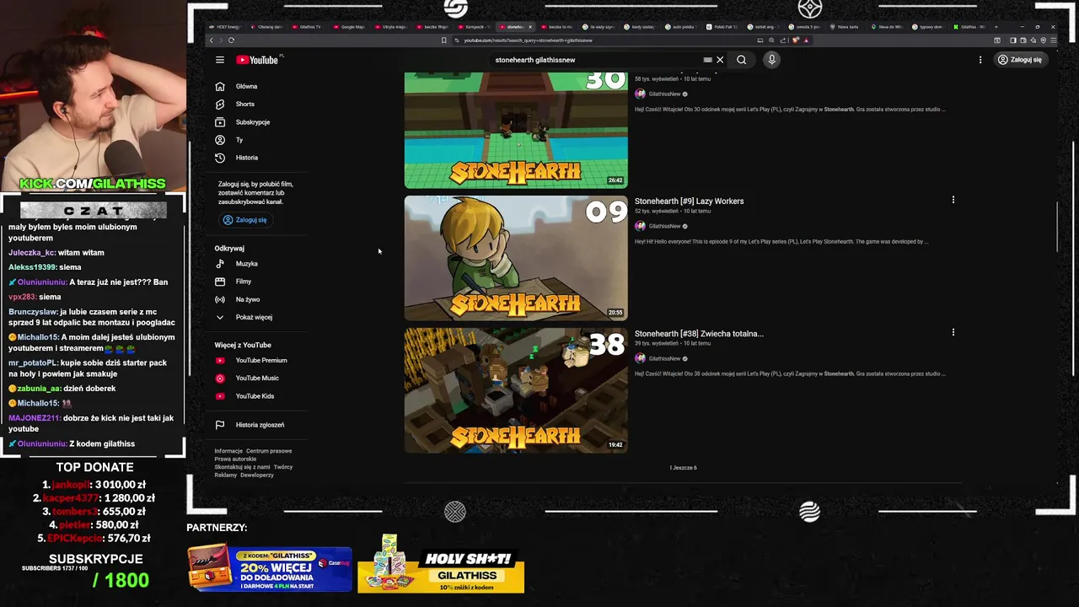The image size is (1079, 607).
Task: Open the YouTube hamburger guide menu
Action: coord(219,60)
